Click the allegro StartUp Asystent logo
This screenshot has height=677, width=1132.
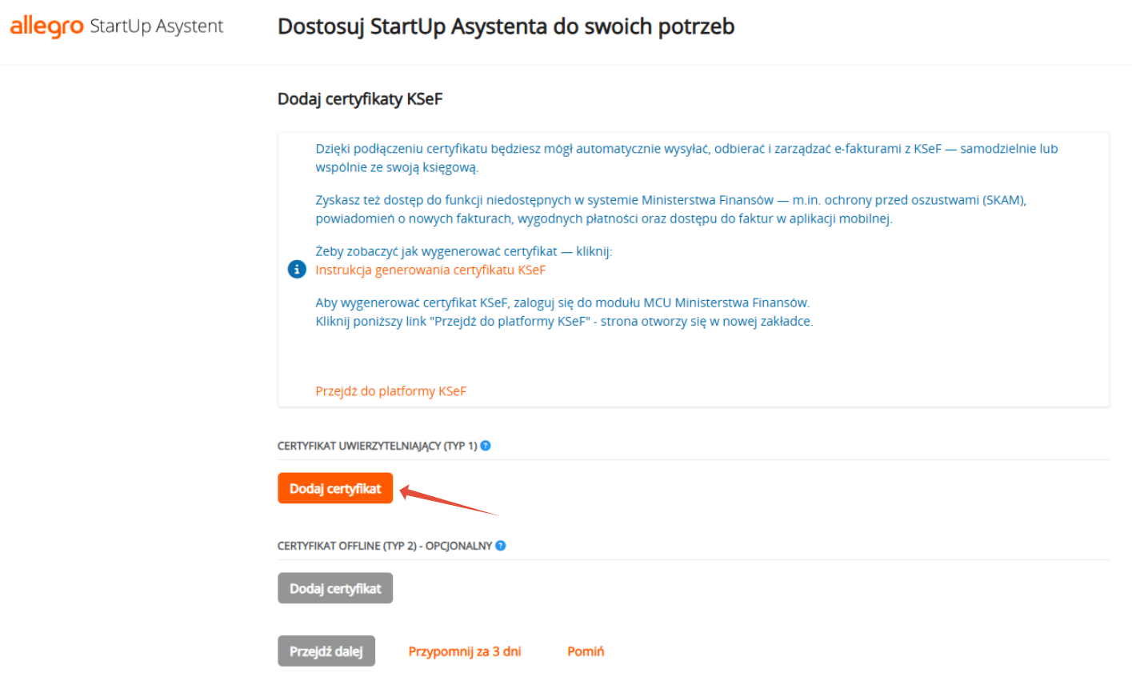117,26
